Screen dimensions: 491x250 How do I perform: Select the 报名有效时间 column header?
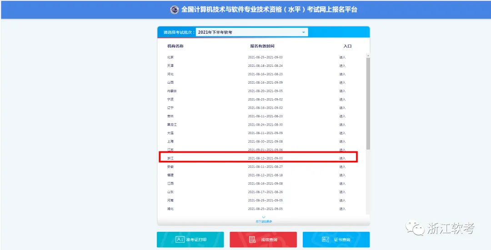tap(262, 46)
